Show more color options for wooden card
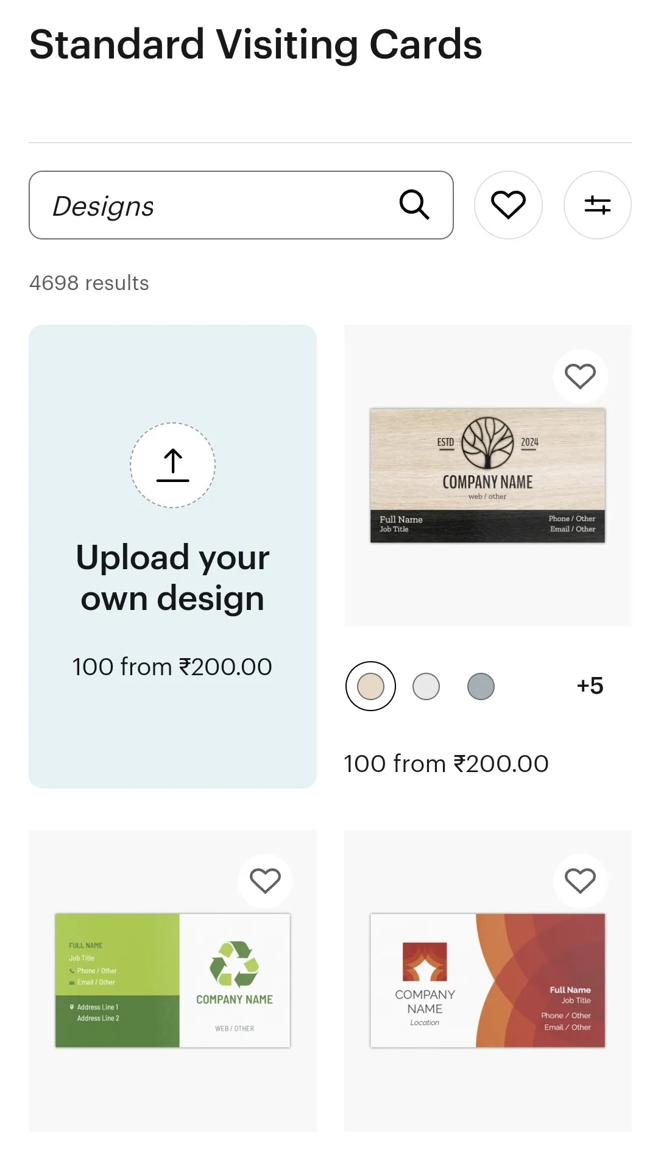 tap(589, 686)
